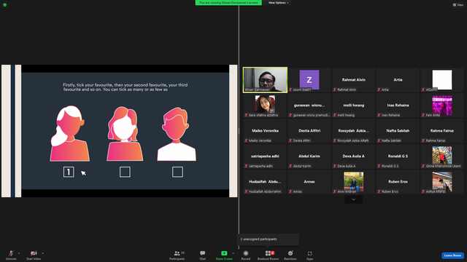Click the screen sharing notification banner

228,3
